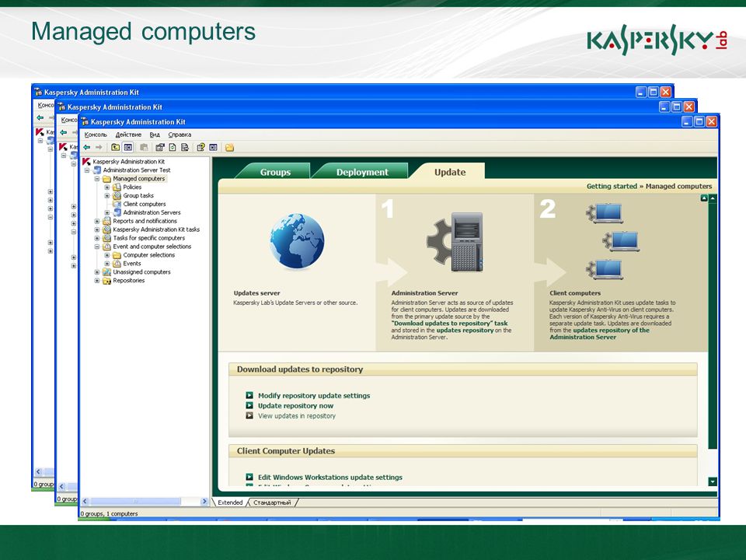
Task: Open the Справка menu
Action: coord(180,135)
